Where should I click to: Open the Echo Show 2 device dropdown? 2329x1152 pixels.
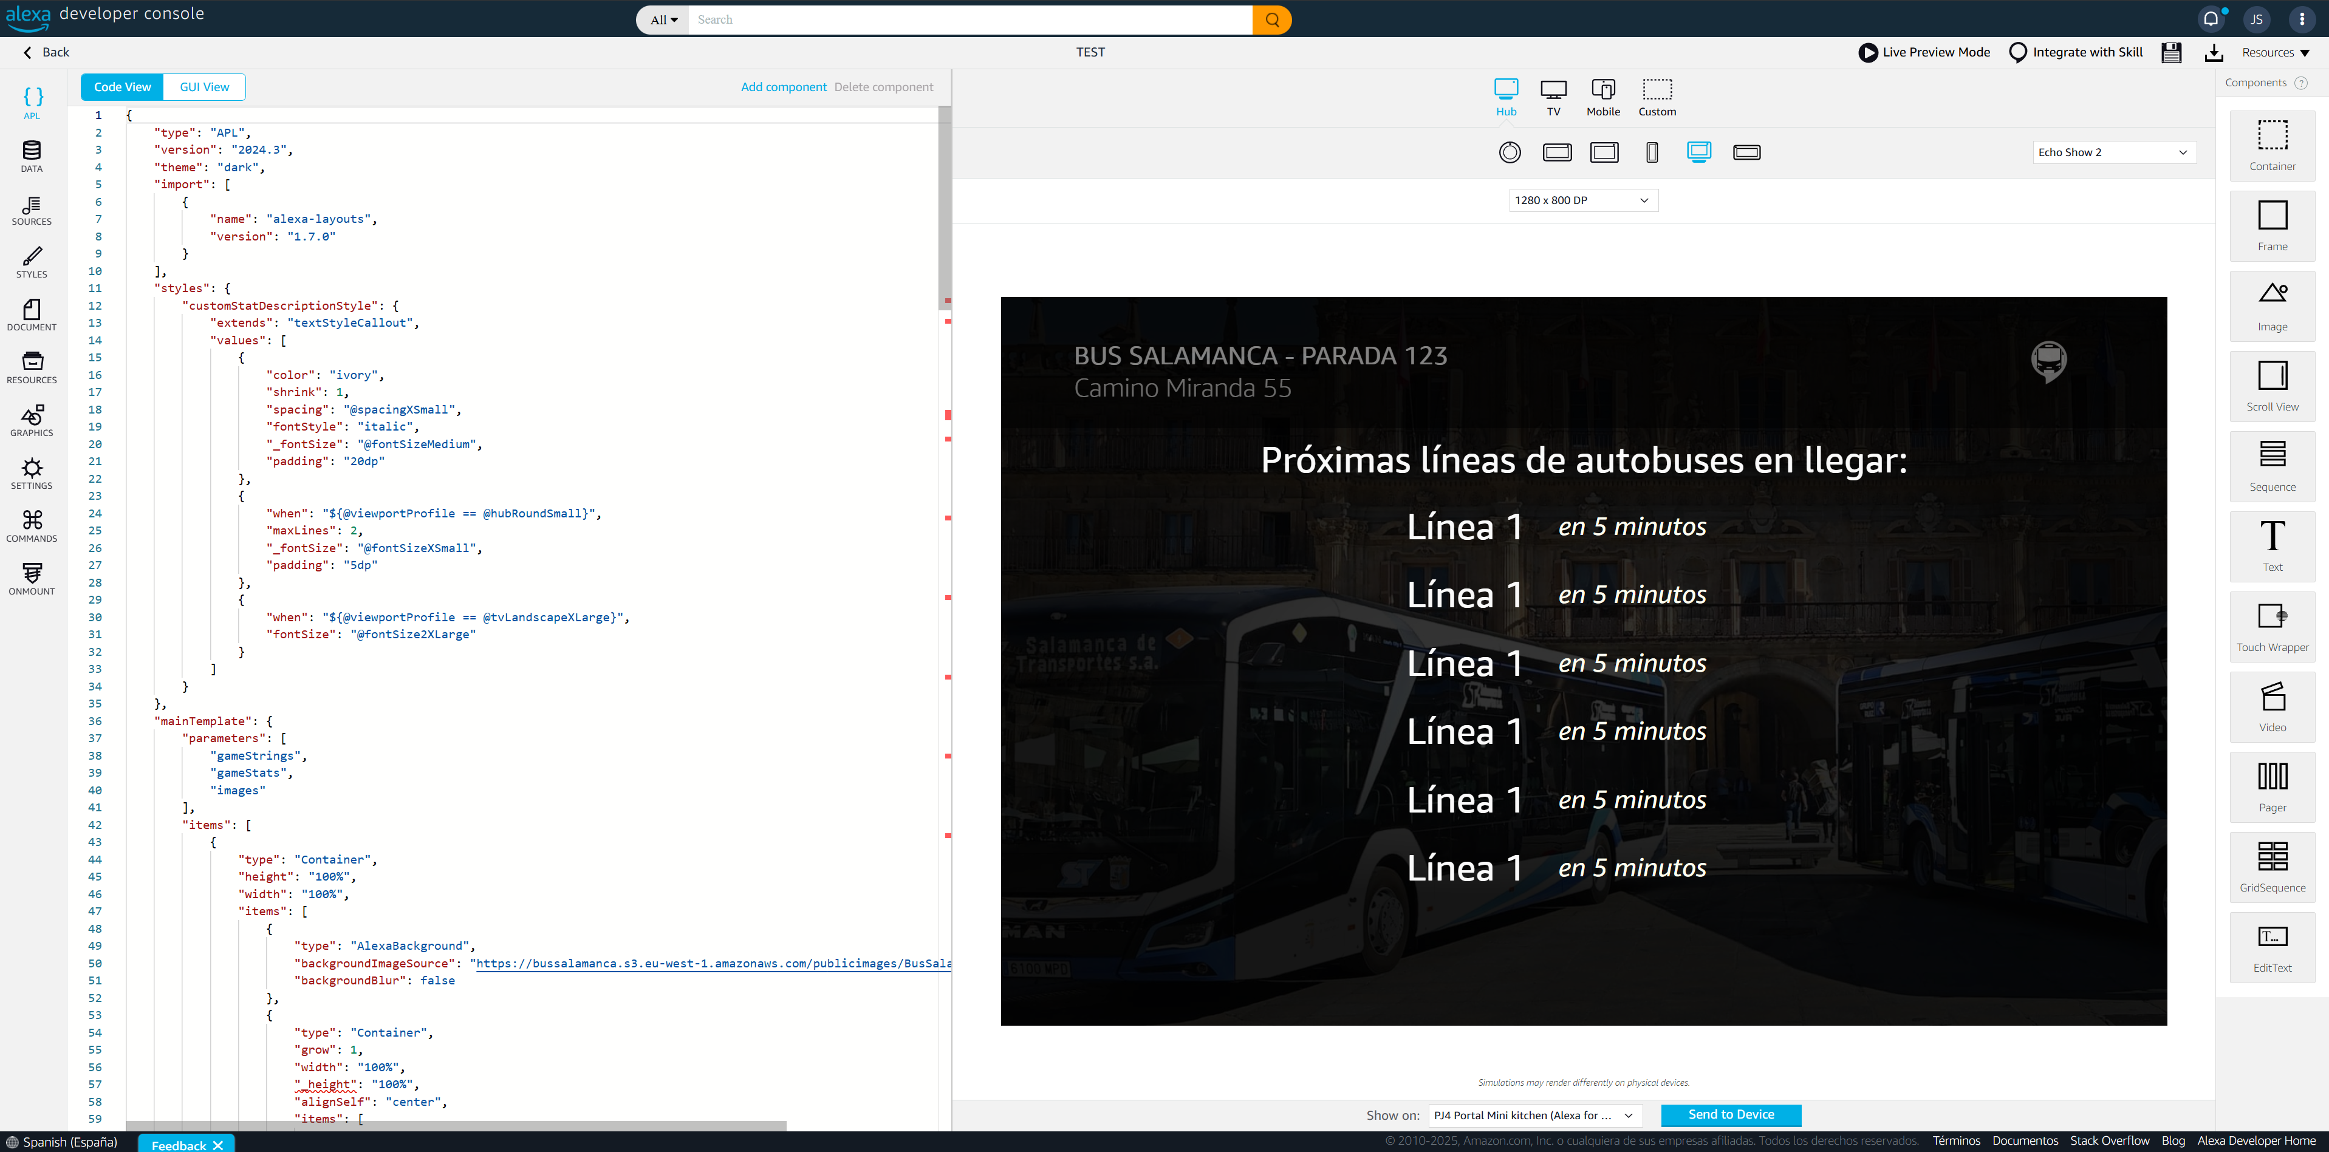coord(2113,152)
